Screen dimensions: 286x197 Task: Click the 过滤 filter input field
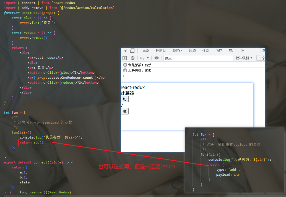click(198, 58)
